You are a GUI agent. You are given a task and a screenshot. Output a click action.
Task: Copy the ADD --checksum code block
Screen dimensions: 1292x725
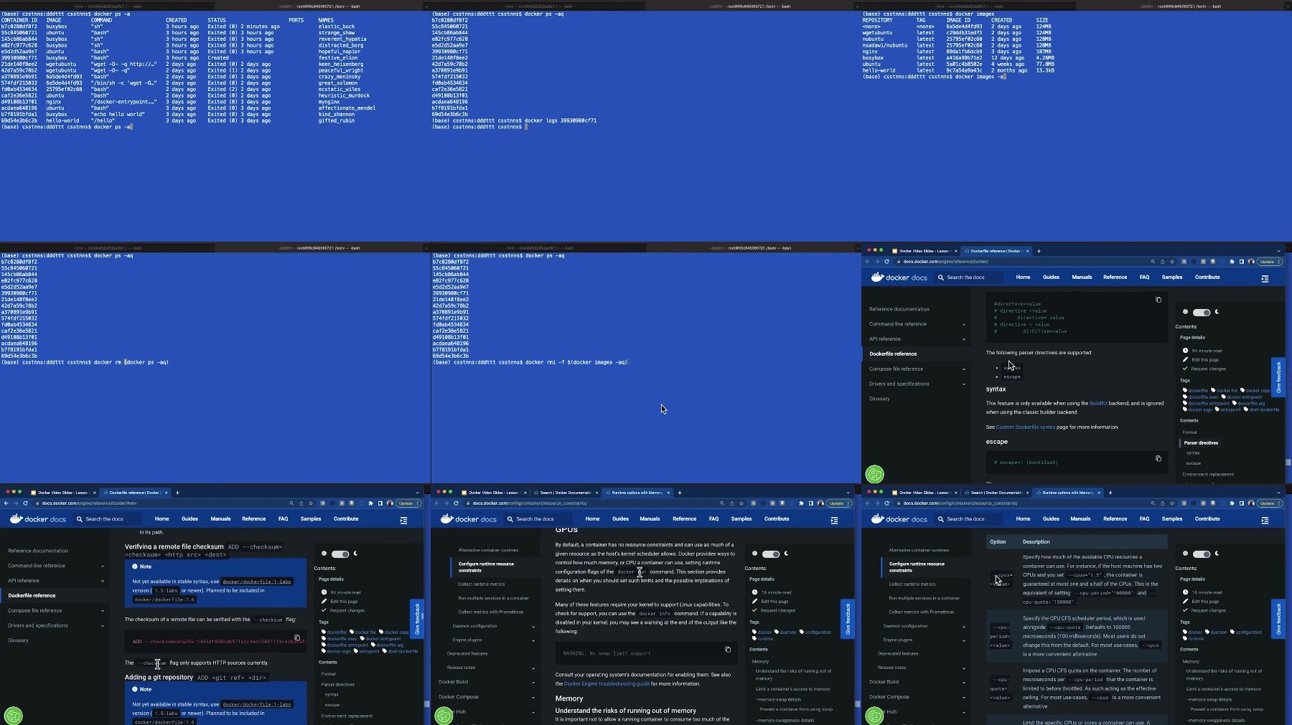tap(297, 638)
